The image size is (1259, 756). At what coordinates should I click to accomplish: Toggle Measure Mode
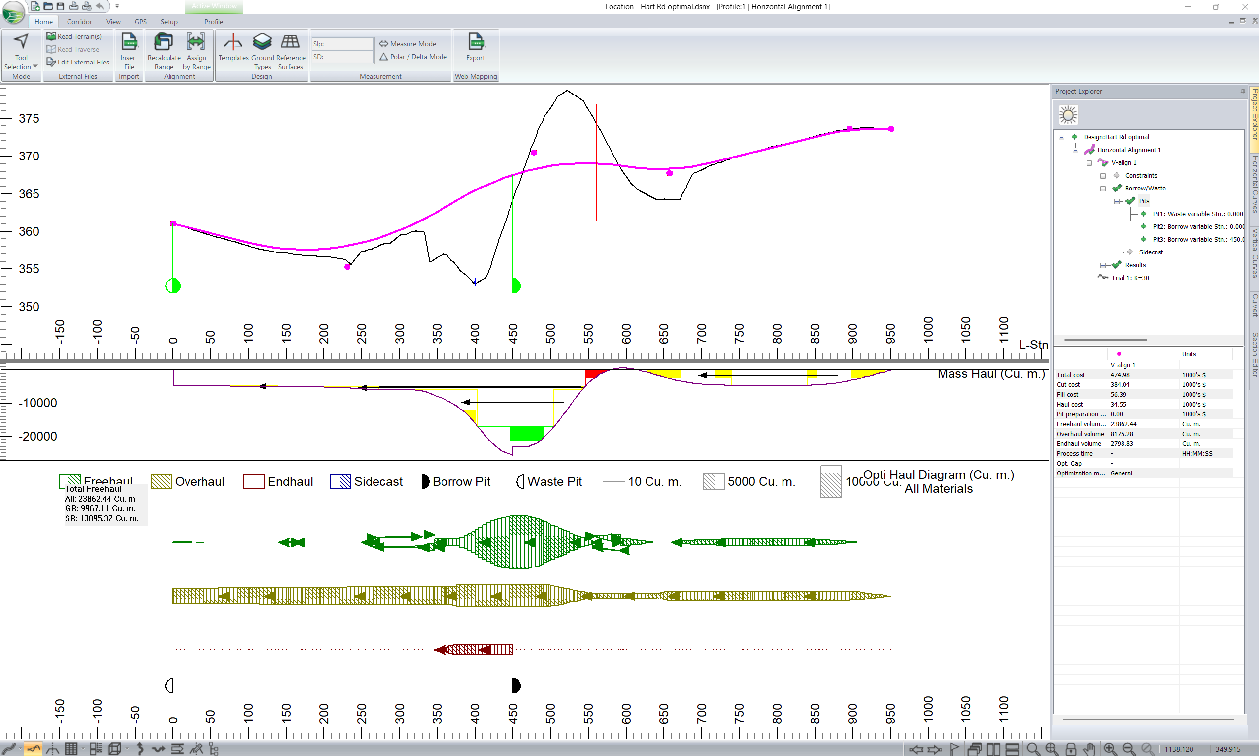[408, 44]
